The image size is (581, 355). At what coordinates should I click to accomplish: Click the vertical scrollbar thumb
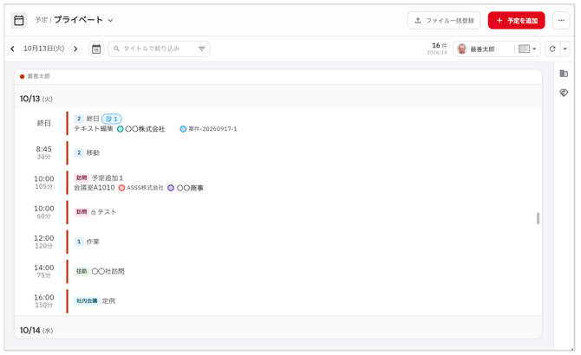(x=538, y=218)
